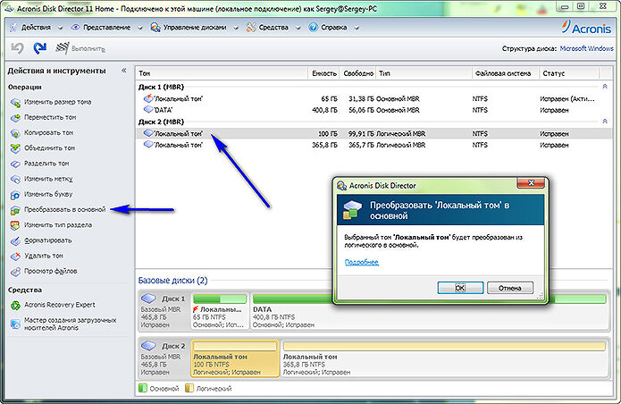Viewport: 621px width, 404px height.
Task: Sort by the Емкость column header
Action: coord(323,73)
